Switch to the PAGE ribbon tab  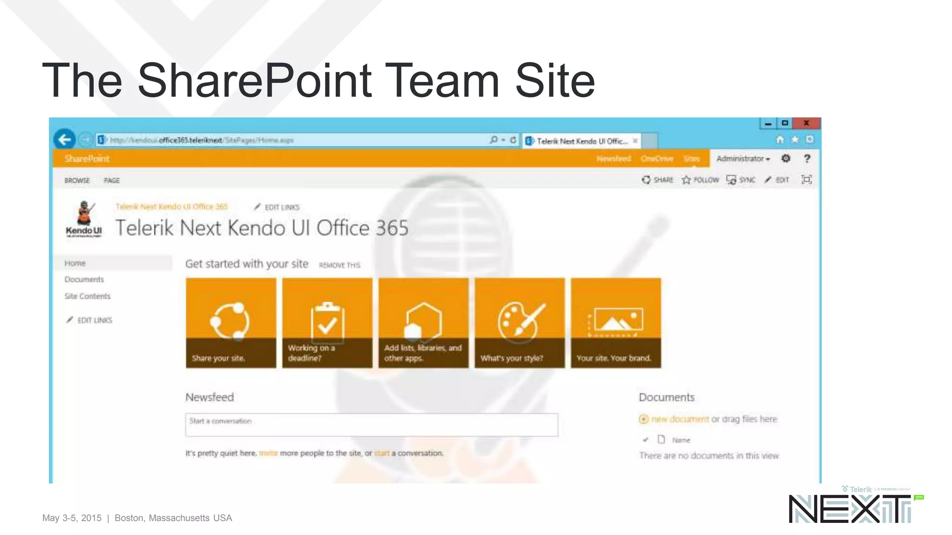[112, 180]
